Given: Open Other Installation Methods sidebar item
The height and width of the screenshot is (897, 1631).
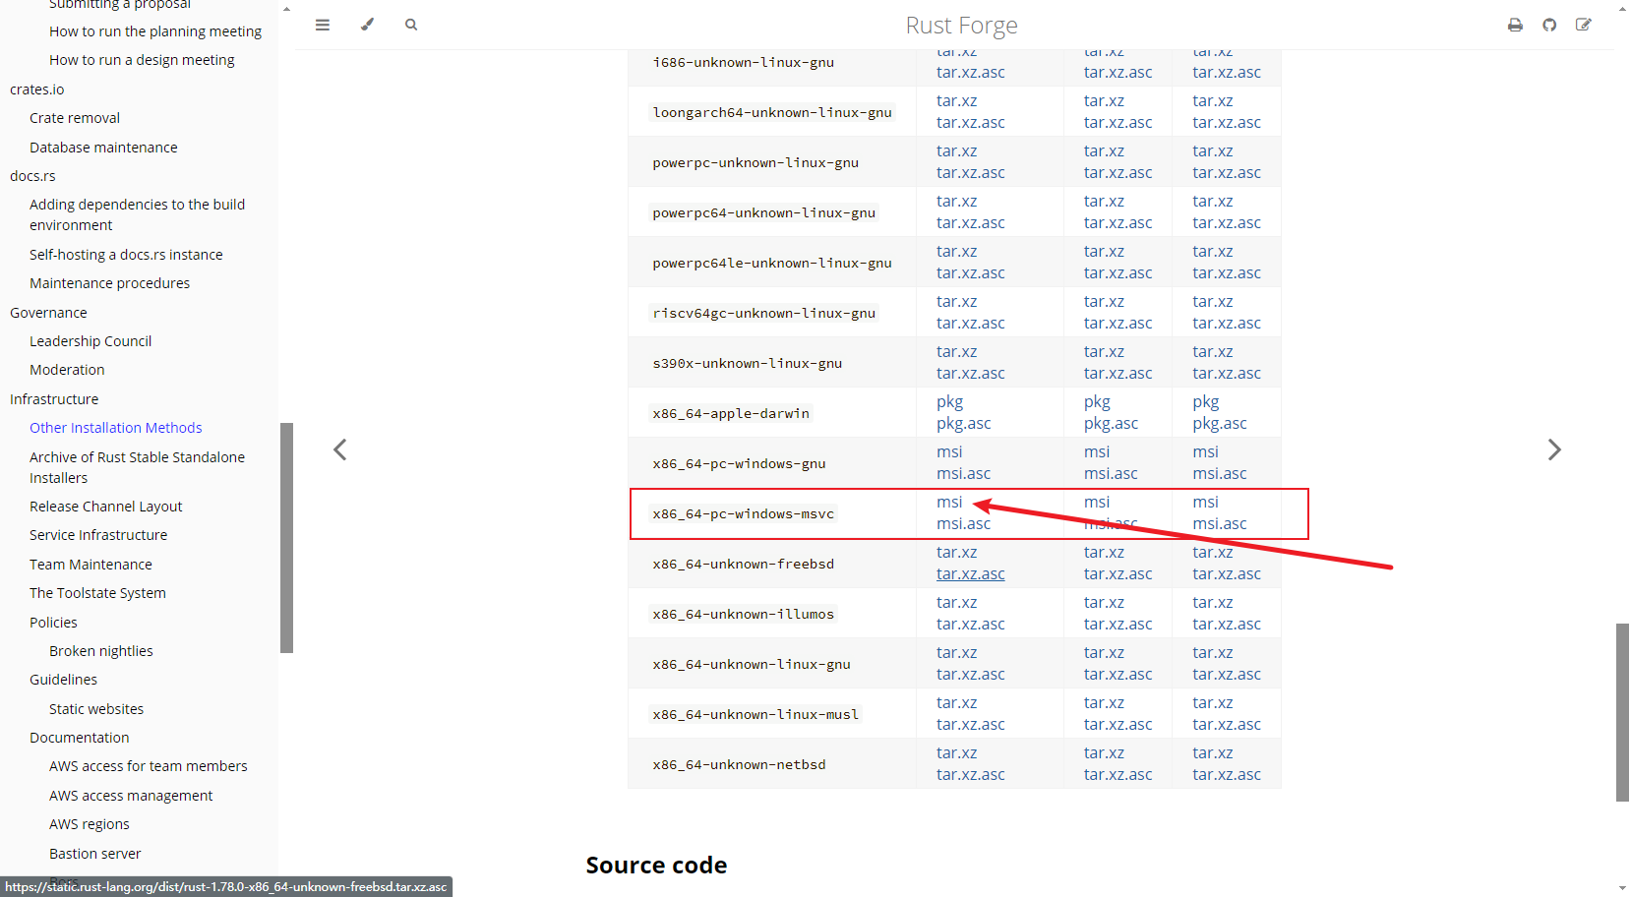Looking at the screenshot, I should point(115,428).
